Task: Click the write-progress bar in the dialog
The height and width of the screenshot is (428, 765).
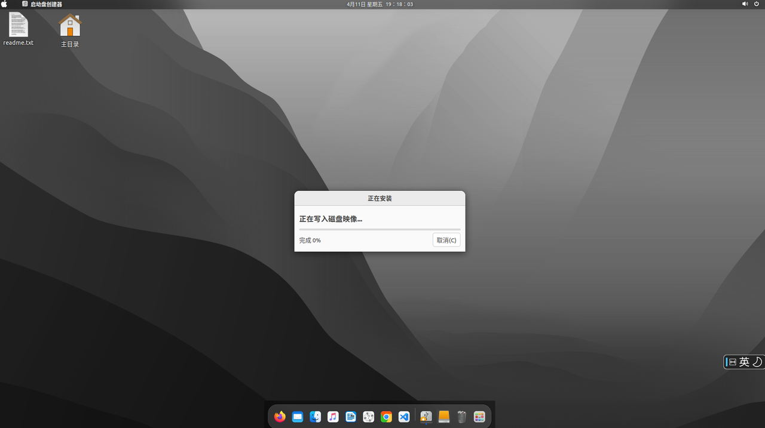Action: pos(380,229)
